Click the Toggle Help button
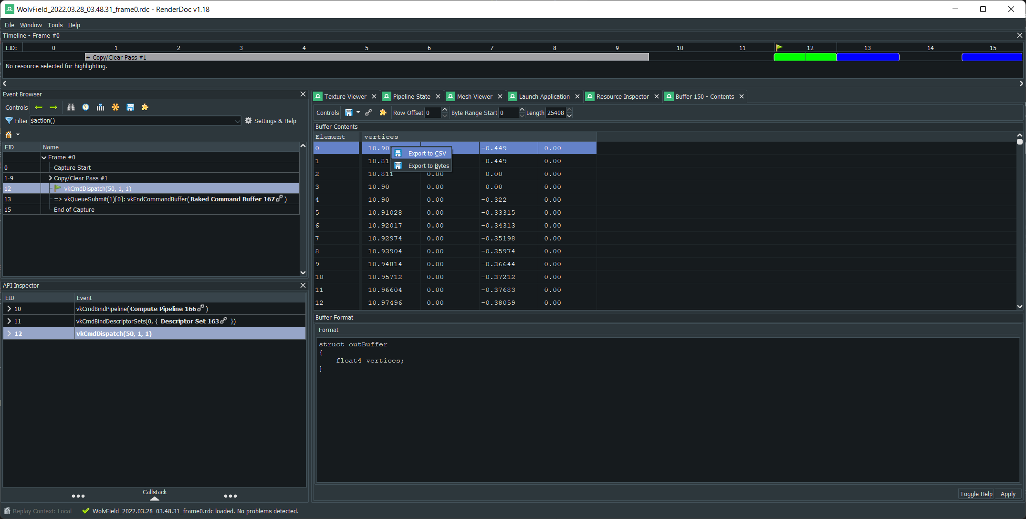Viewport: 1026px width, 519px height. [976, 494]
